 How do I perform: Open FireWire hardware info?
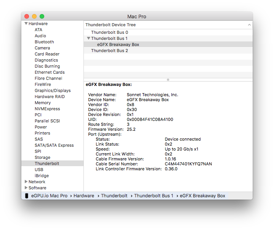point(43,84)
